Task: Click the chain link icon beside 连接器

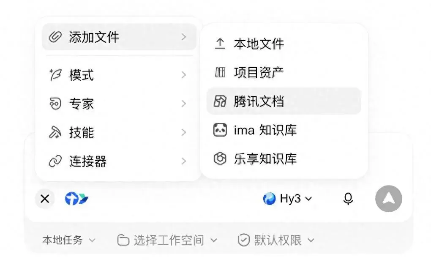Action: (55, 161)
